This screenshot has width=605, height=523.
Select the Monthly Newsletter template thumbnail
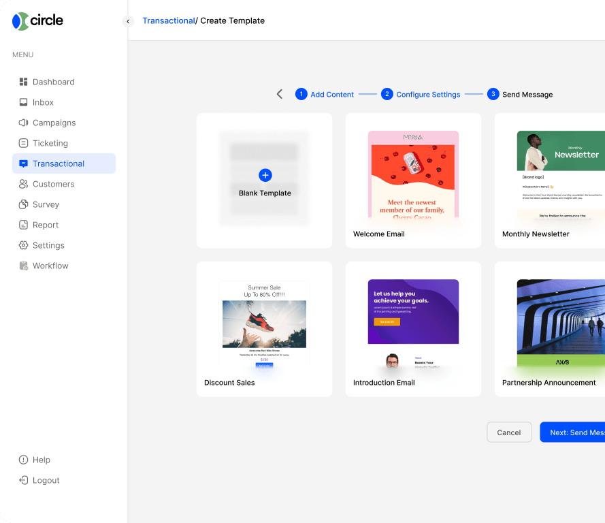pos(561,174)
